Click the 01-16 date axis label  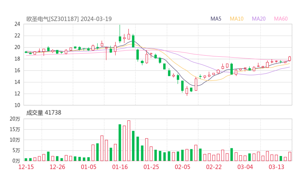tap(120, 167)
